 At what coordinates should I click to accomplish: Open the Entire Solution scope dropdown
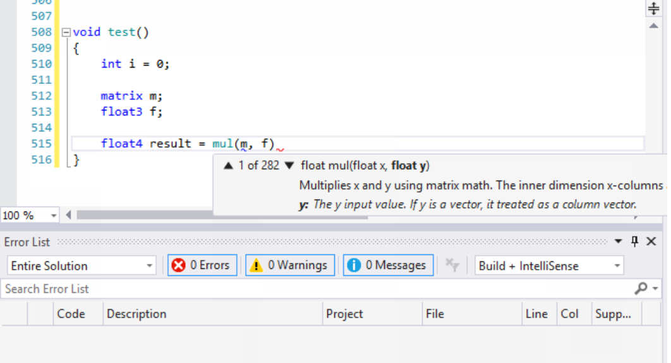tap(148, 266)
